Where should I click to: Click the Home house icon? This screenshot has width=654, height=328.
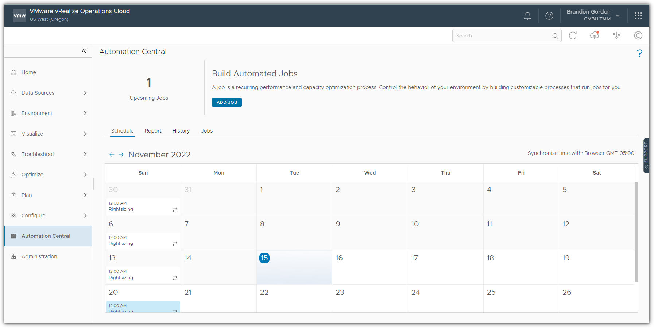point(13,72)
